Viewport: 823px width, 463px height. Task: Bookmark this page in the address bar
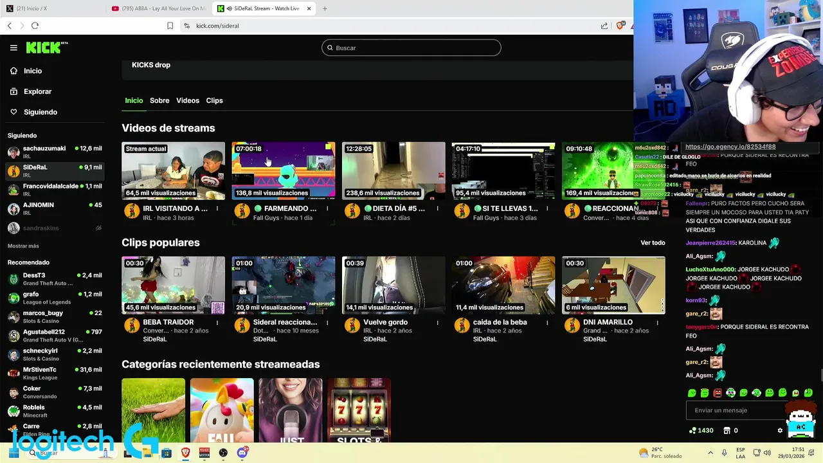tap(170, 26)
